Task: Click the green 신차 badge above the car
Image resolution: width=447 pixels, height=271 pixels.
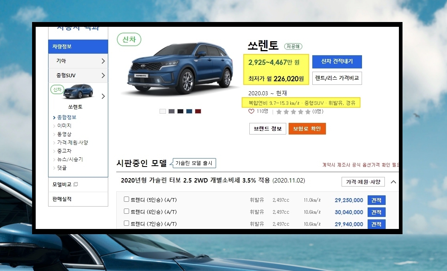Action: (129, 39)
